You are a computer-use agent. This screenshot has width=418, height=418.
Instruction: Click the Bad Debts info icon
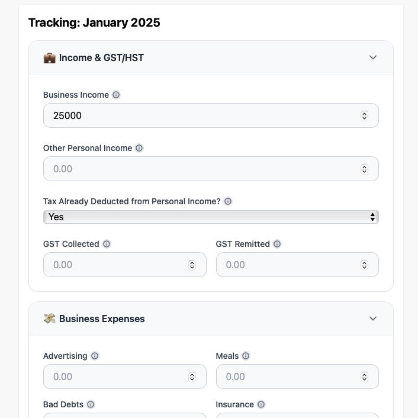[91, 404]
